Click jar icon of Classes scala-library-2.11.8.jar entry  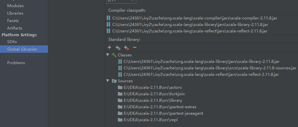click(x=120, y=62)
